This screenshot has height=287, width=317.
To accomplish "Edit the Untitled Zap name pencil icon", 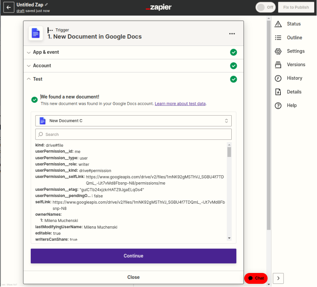I will click(x=46, y=4).
